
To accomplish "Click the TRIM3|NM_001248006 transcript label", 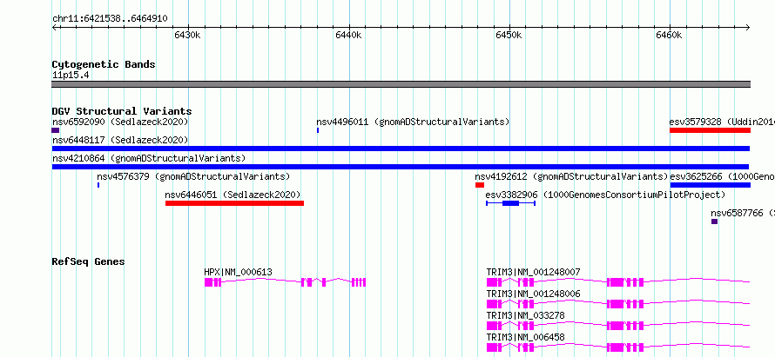I will point(533,294).
